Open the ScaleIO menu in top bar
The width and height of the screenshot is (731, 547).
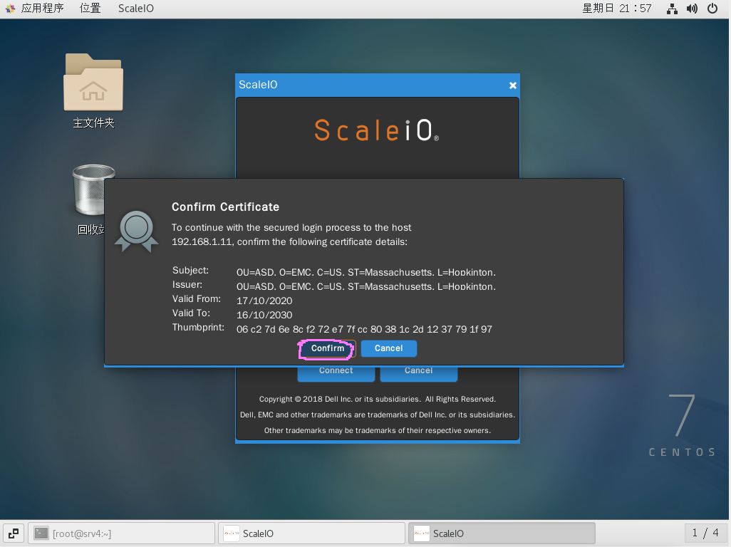point(135,9)
